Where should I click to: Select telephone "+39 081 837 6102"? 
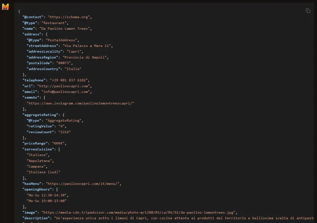coord(69,80)
